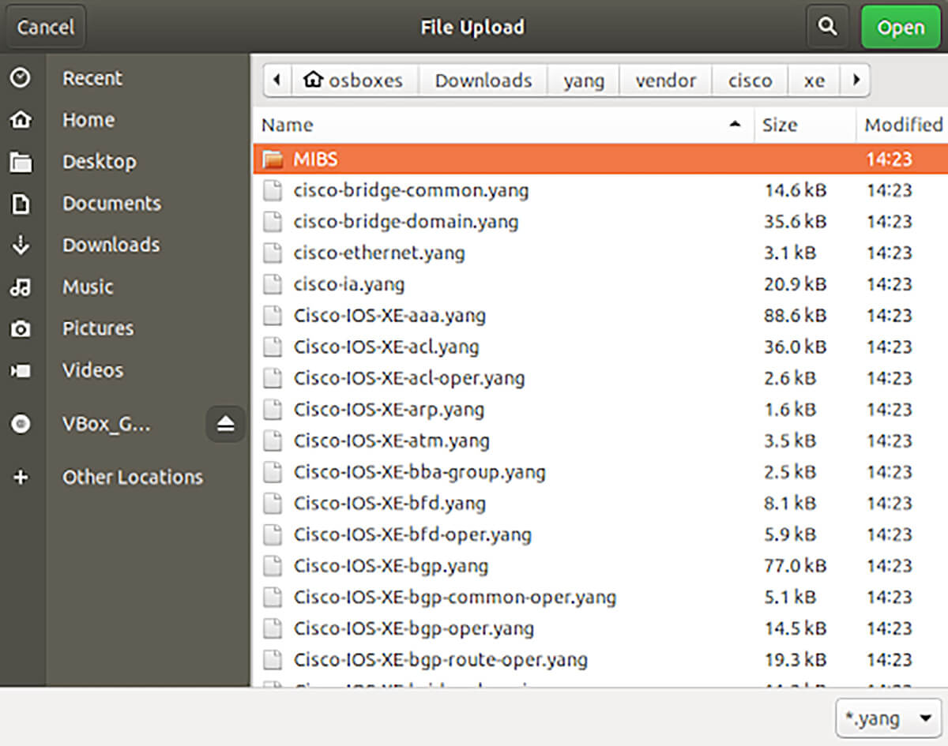Screen dimensions: 948x746
Task: Open Pictures label in the sidebar
Action: click(x=98, y=329)
